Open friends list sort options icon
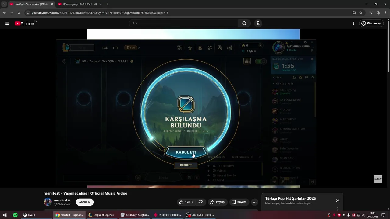 pos(307,78)
